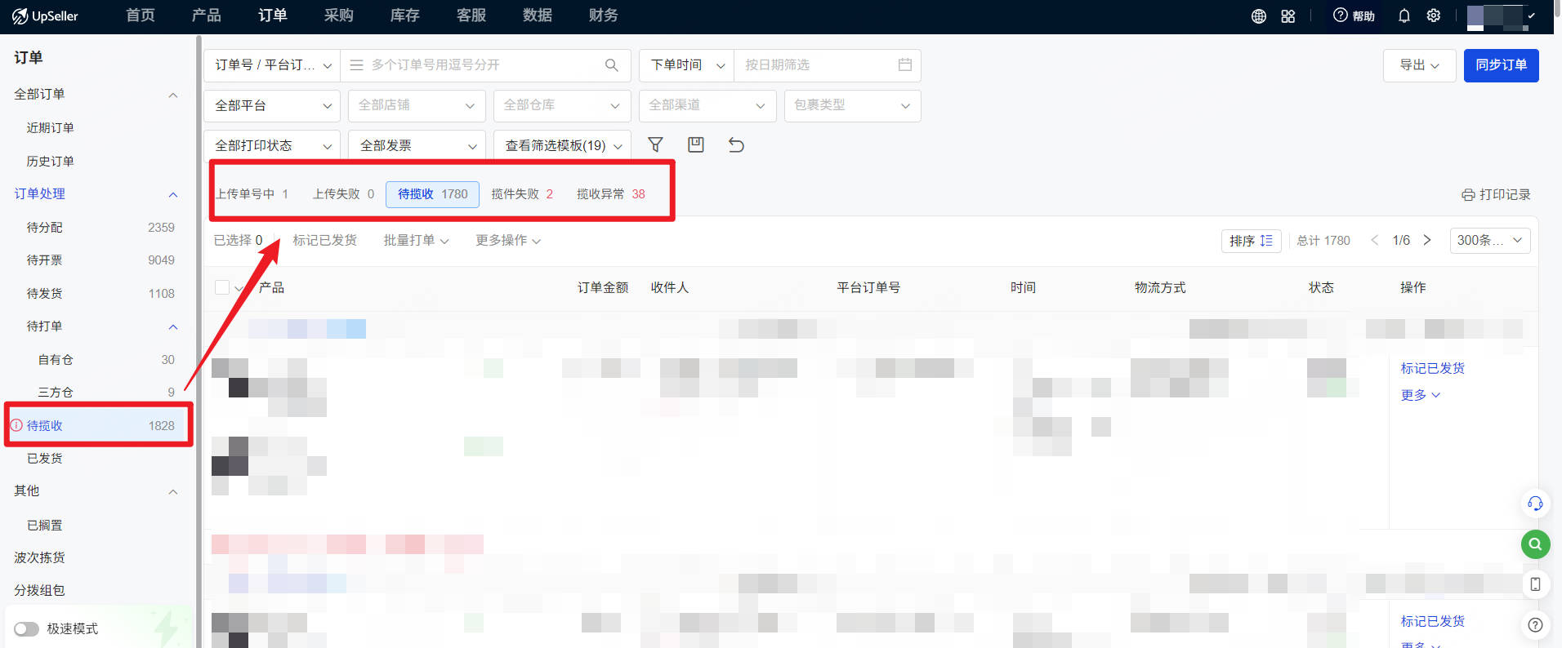Open 300条 page size dropdown
The width and height of the screenshot is (1562, 648).
point(1490,240)
